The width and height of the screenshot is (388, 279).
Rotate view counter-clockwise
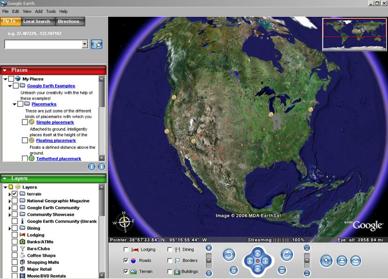pos(229,254)
